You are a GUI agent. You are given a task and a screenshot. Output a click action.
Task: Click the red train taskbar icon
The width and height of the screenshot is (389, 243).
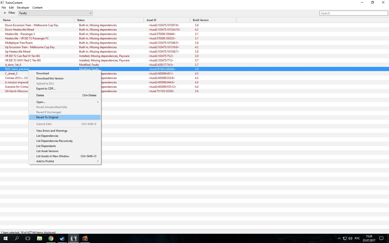click(85, 238)
